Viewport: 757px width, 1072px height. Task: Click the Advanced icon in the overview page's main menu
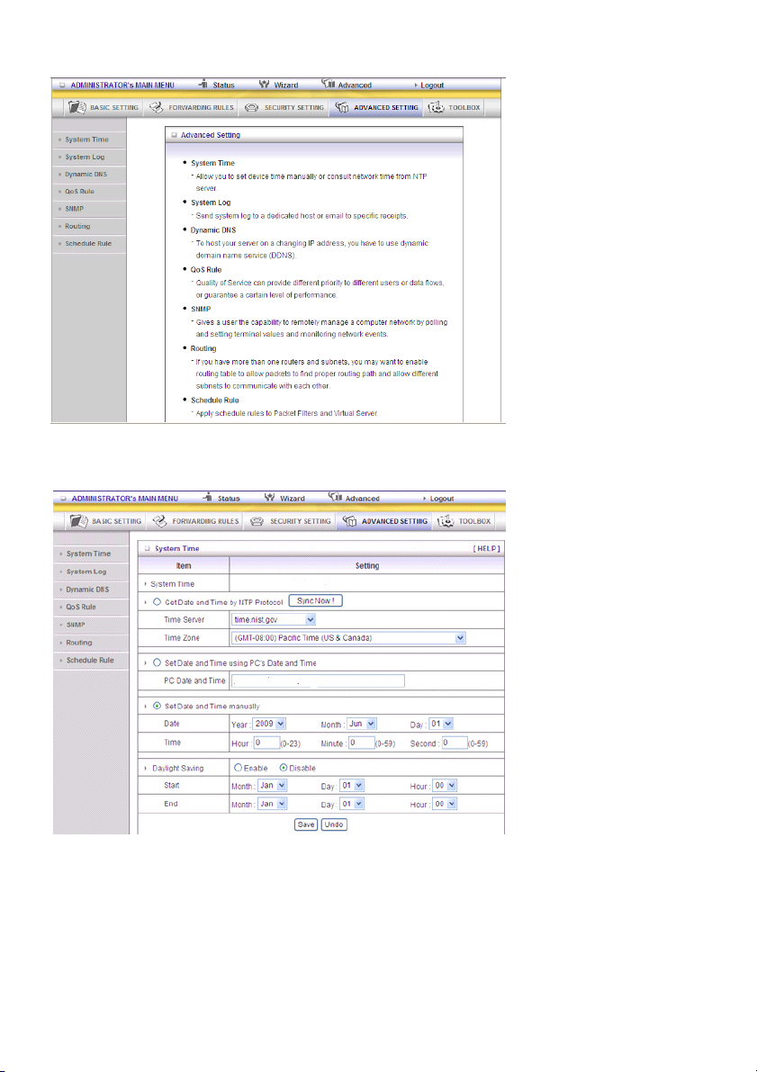[x=329, y=84]
